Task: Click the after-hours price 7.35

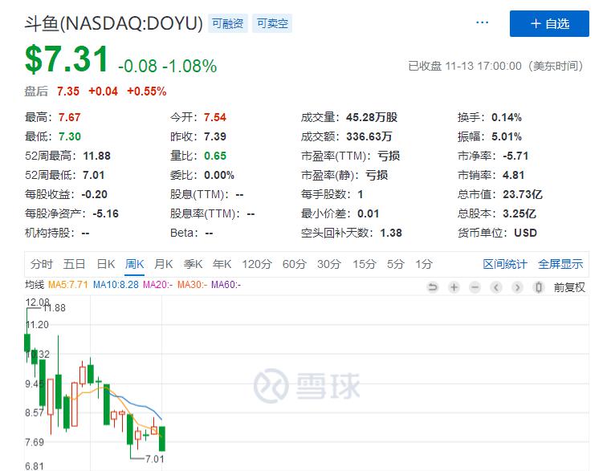Action: tap(68, 91)
